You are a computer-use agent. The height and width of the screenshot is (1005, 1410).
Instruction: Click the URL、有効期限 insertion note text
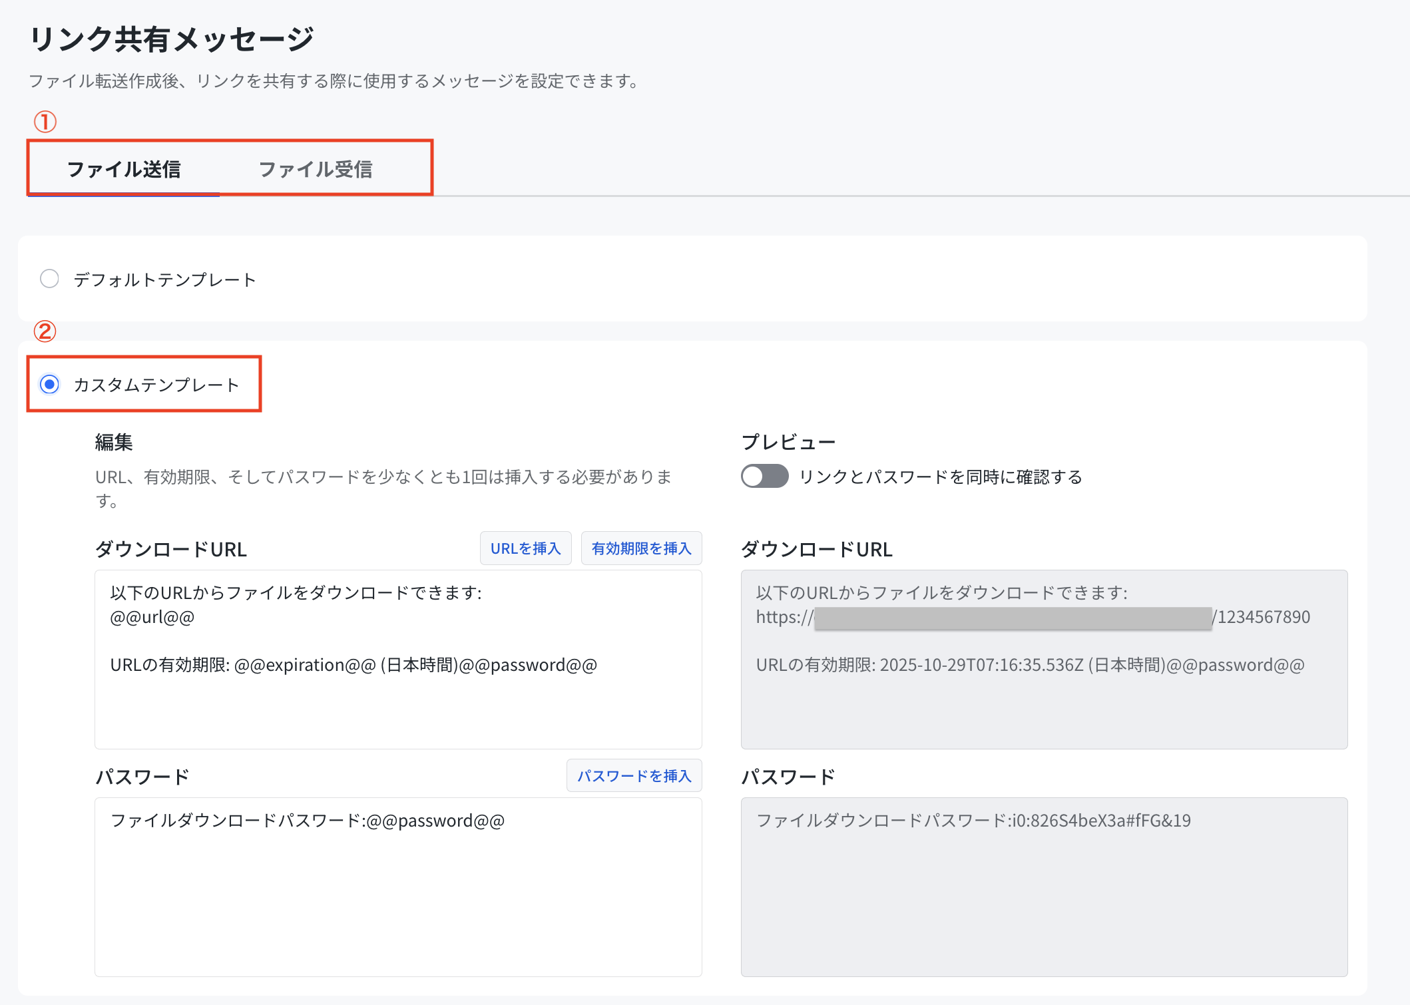[x=383, y=489]
